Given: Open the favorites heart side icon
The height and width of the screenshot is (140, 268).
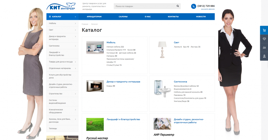Looking at the screenshot, I should [264, 39].
